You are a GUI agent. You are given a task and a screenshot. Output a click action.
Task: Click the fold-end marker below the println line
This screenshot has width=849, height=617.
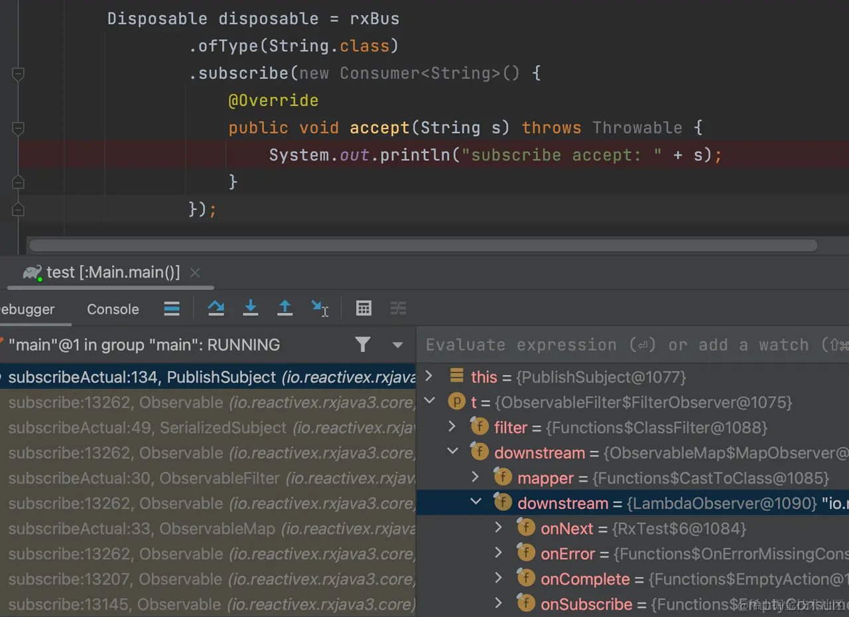point(18,182)
